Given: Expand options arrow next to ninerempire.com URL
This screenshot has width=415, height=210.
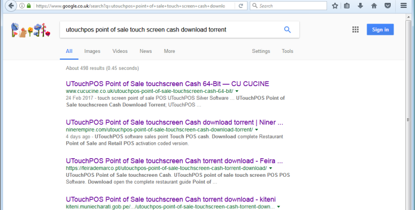Looking at the screenshot, I should click(257, 129).
